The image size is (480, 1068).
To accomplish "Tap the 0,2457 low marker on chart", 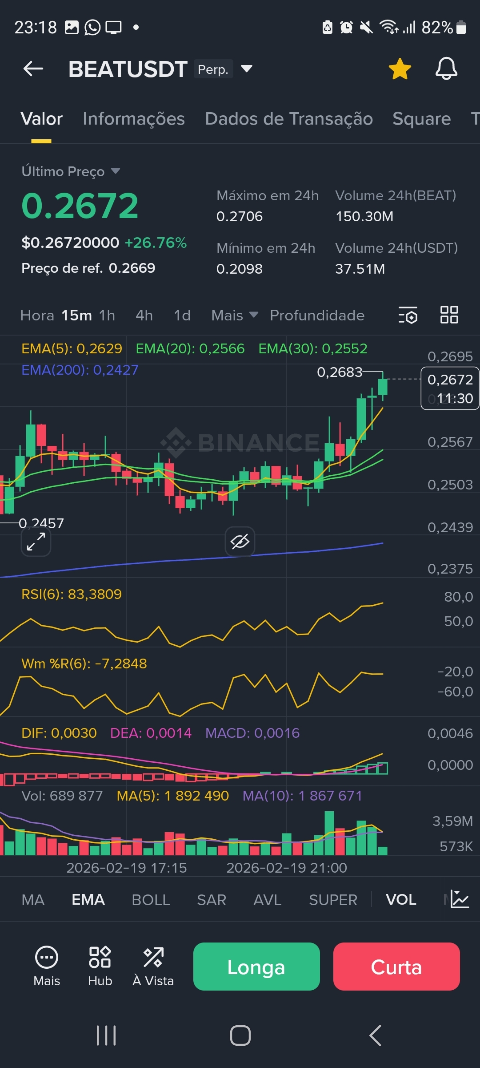I will pos(41,523).
